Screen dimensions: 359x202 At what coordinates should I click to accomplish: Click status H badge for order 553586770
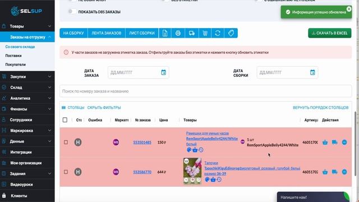(78, 172)
